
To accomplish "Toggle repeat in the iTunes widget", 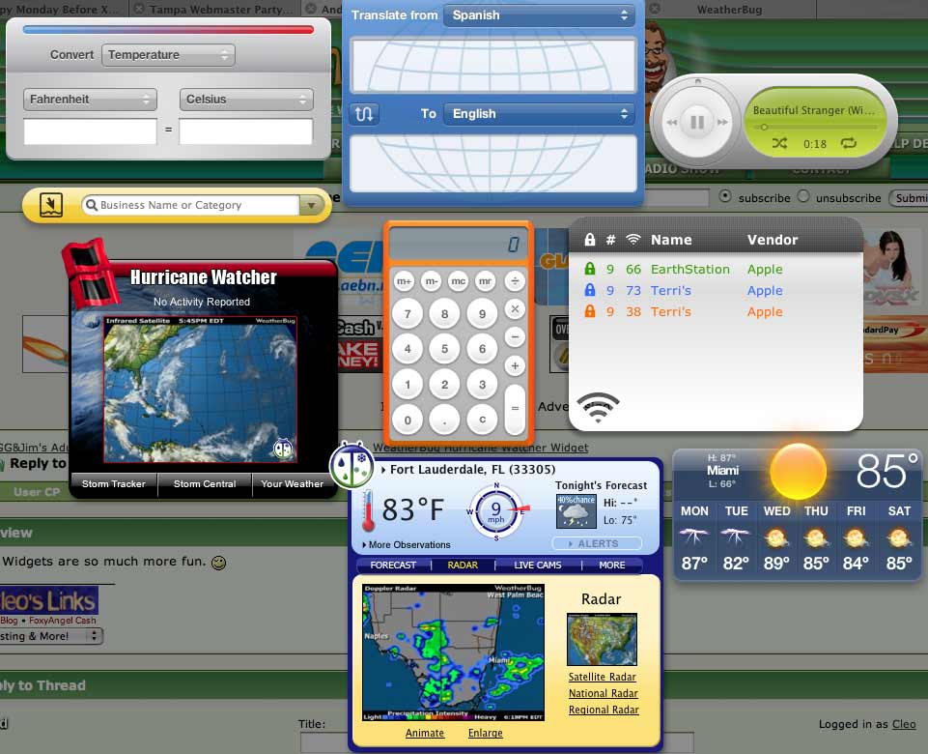I will pos(848,144).
